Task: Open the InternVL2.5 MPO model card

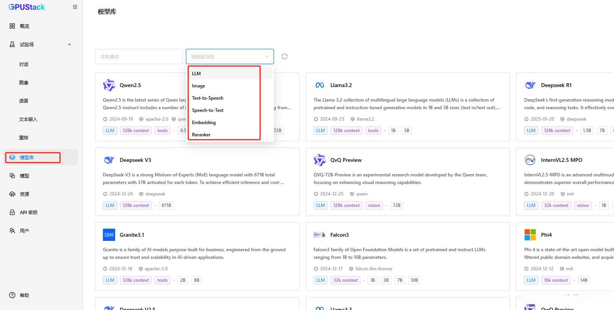Action: [565, 182]
